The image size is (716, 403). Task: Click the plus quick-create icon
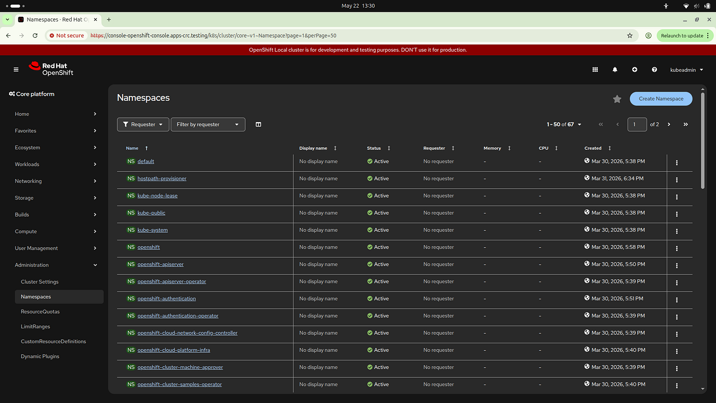(x=635, y=70)
